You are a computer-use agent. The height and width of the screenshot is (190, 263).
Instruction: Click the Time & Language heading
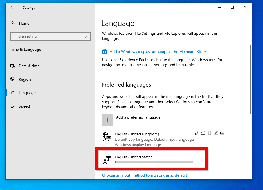[25, 49]
